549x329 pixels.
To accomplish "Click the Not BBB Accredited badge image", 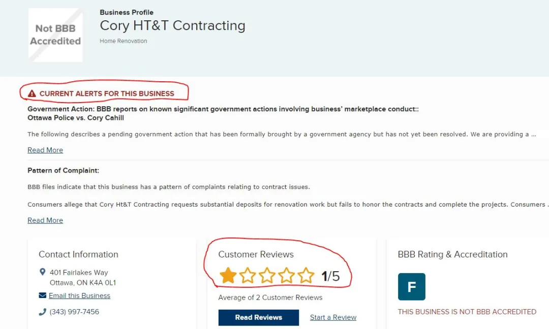I will pyautogui.click(x=55, y=35).
